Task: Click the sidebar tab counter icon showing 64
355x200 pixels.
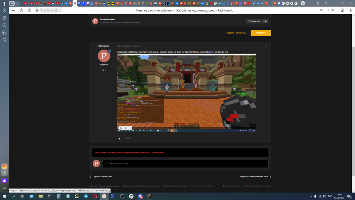Action: pyautogui.click(x=4, y=33)
